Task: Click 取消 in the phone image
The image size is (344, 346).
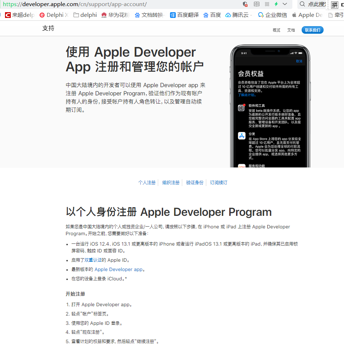Action: [299, 61]
